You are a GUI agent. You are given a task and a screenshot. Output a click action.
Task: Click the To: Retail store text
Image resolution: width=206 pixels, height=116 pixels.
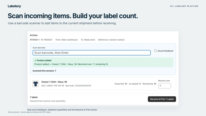coord(88,40)
